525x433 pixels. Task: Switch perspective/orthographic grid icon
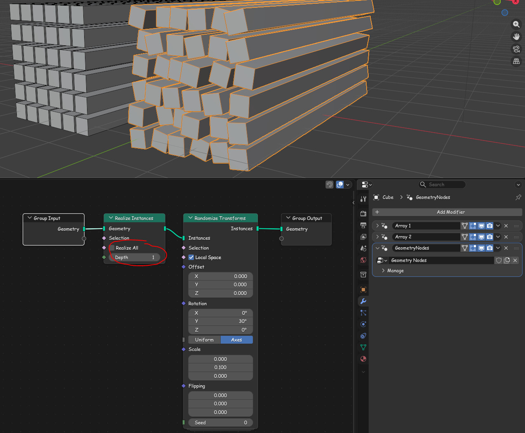(516, 61)
